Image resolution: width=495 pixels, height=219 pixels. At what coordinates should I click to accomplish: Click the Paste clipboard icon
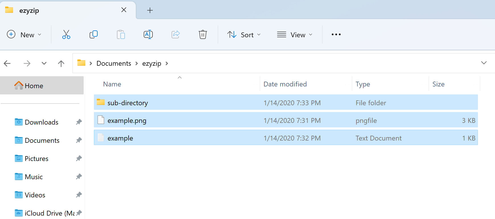point(121,34)
